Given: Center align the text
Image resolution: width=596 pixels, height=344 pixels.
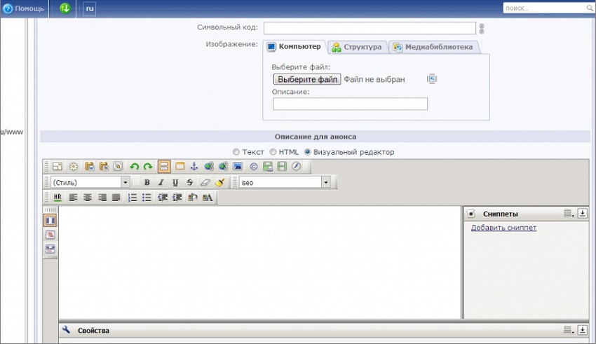Looking at the screenshot, I should (88, 198).
